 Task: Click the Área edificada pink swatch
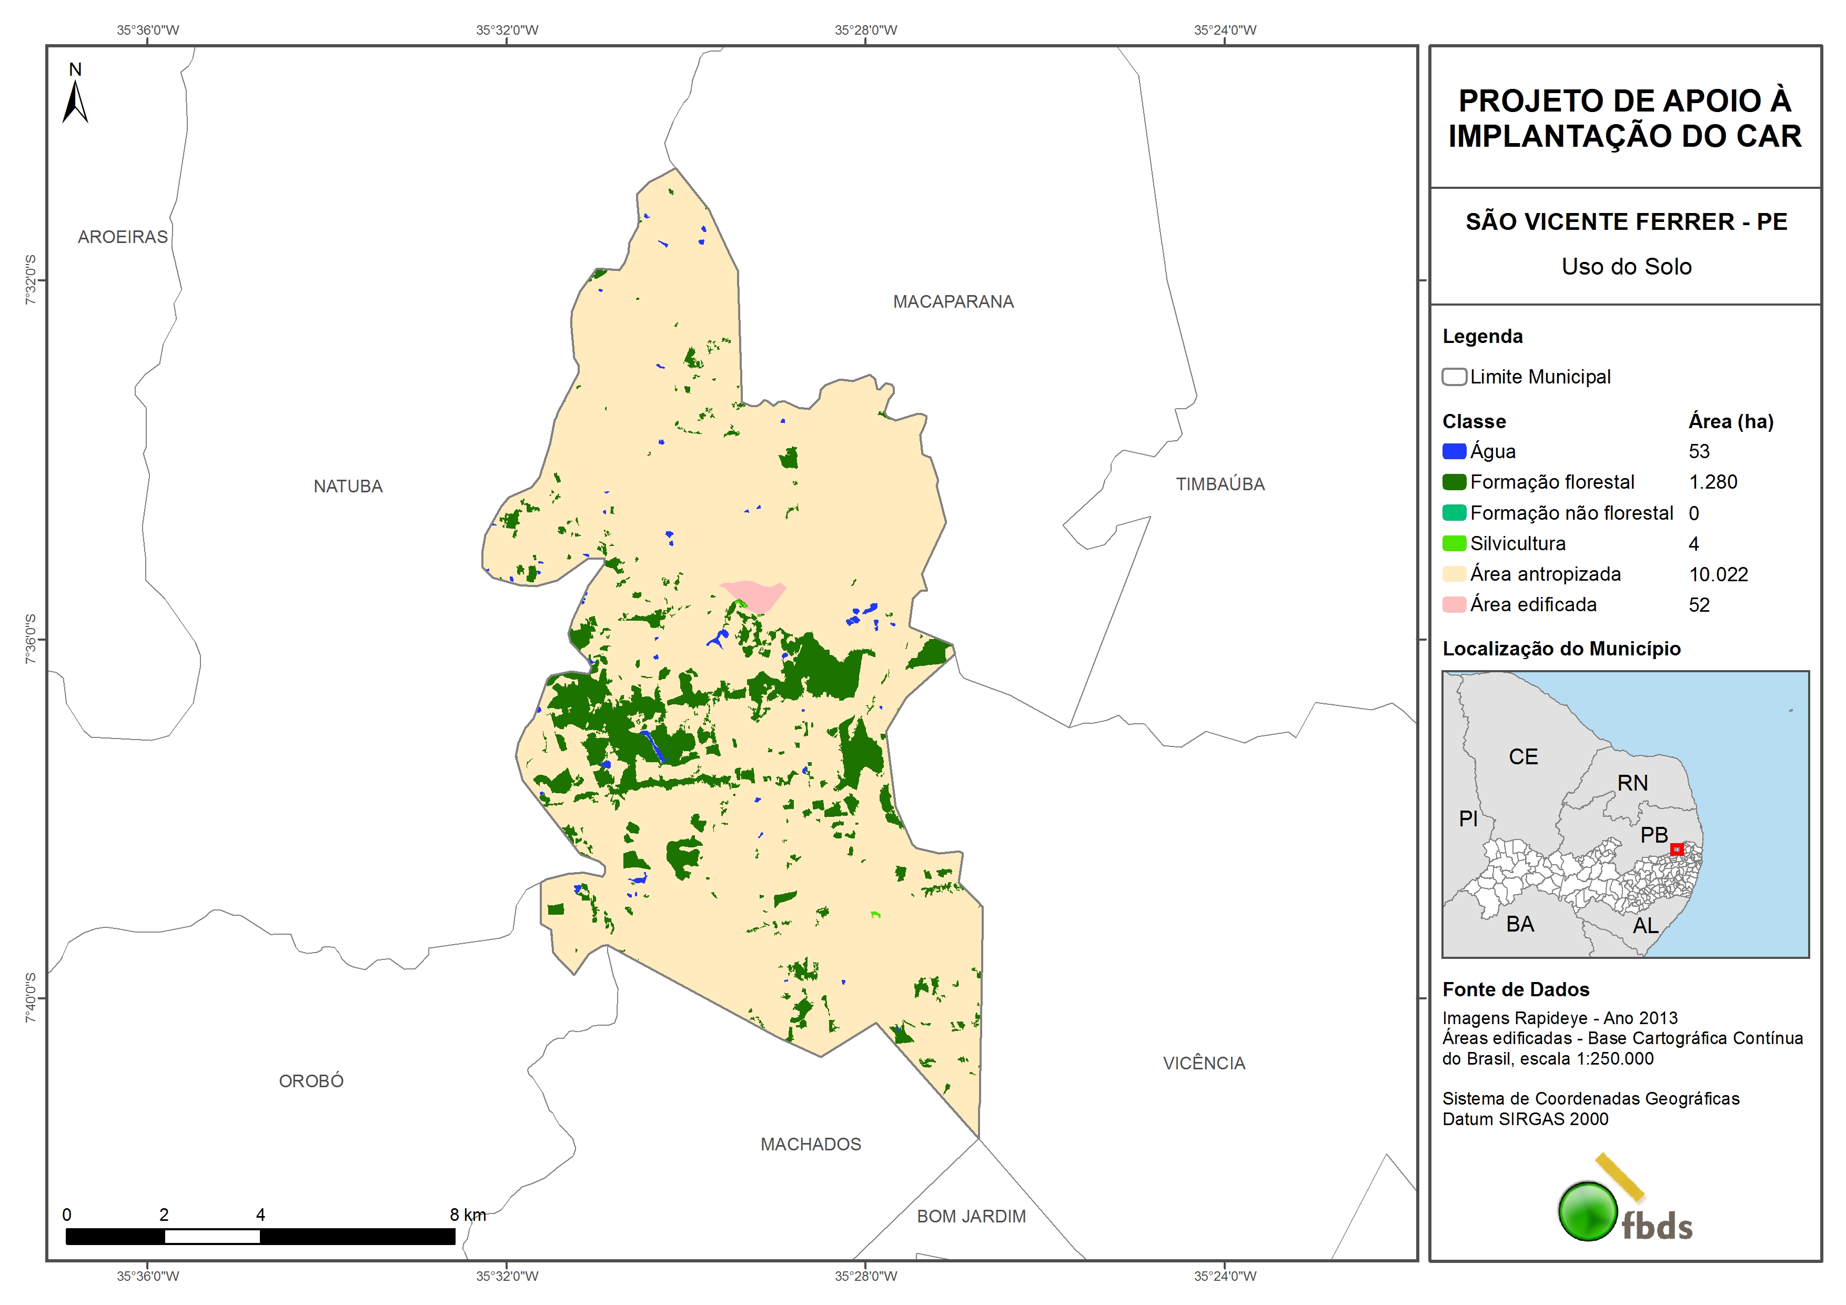(x=1454, y=605)
